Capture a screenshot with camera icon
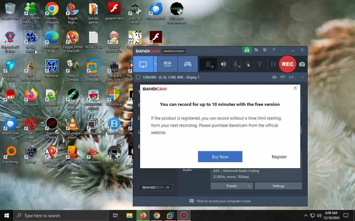The height and width of the screenshot is (221, 355). [x=302, y=64]
